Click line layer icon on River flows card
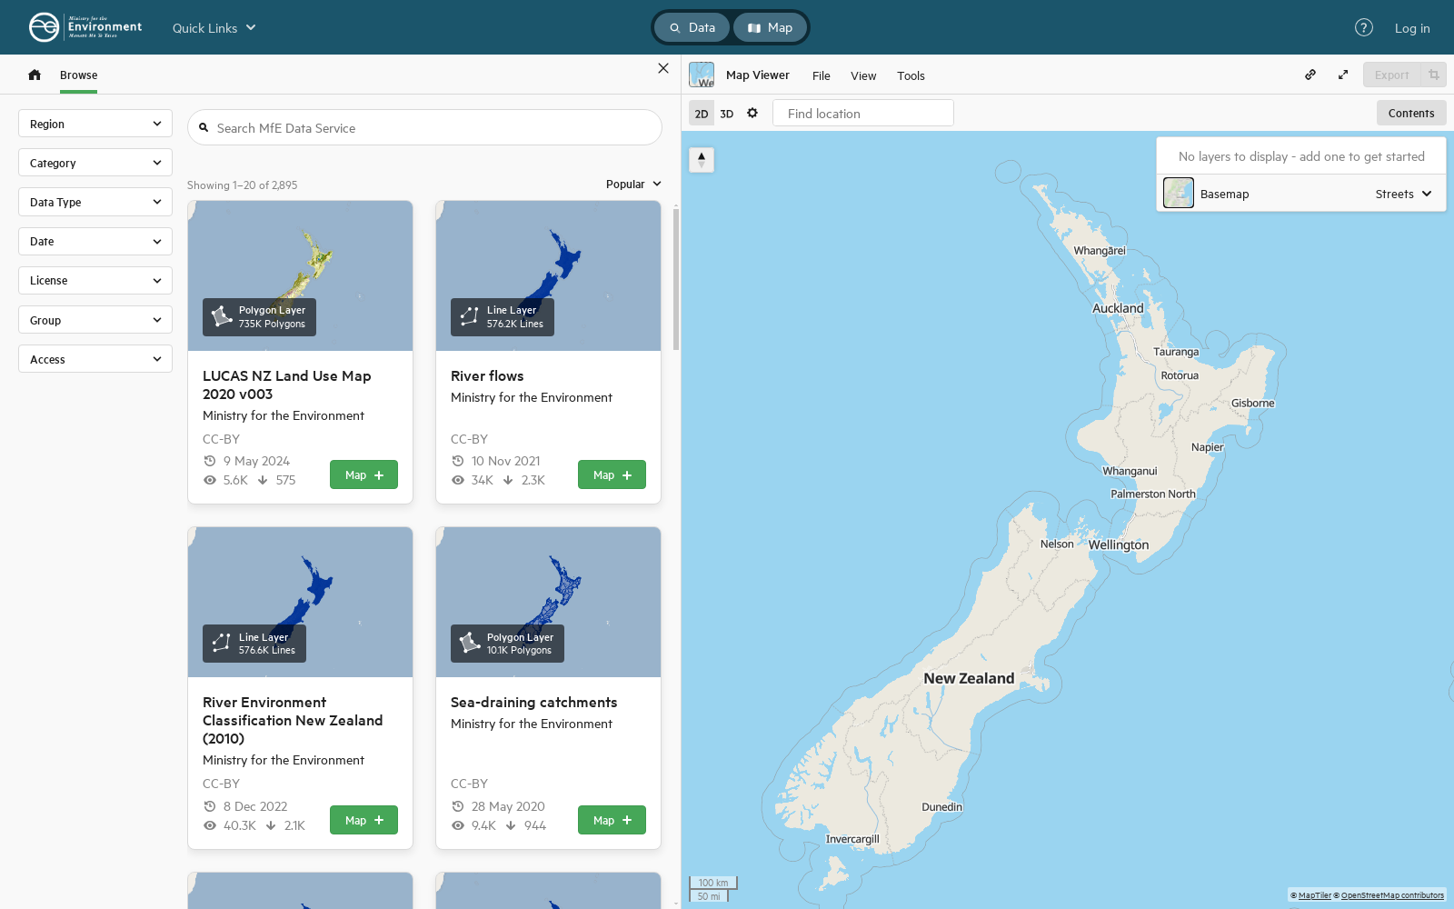The height and width of the screenshot is (909, 1454). tap(470, 316)
